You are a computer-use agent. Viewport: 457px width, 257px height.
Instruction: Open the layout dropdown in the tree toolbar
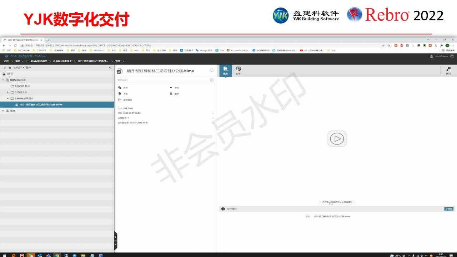click(x=29, y=67)
